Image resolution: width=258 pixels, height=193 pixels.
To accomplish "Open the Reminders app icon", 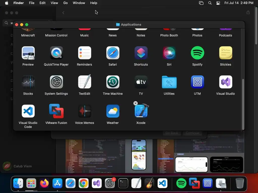I will pos(85,53).
